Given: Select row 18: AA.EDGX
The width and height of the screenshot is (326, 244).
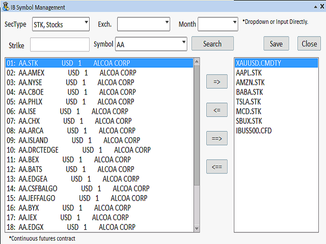Looking at the screenshot, I should coord(99,227).
